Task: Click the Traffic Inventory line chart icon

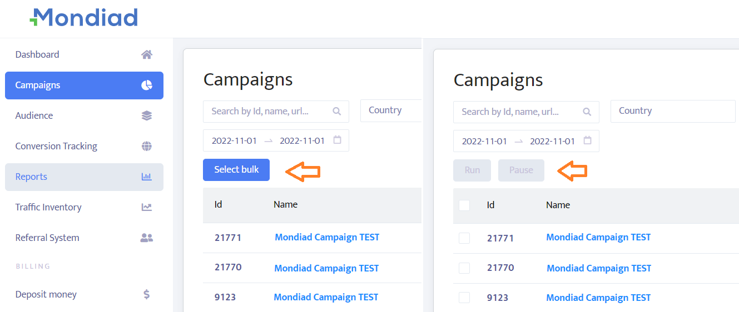Action: coord(146,207)
